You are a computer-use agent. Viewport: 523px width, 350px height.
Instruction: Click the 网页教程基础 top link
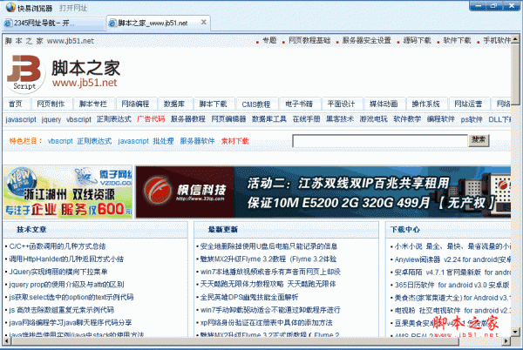click(309, 41)
